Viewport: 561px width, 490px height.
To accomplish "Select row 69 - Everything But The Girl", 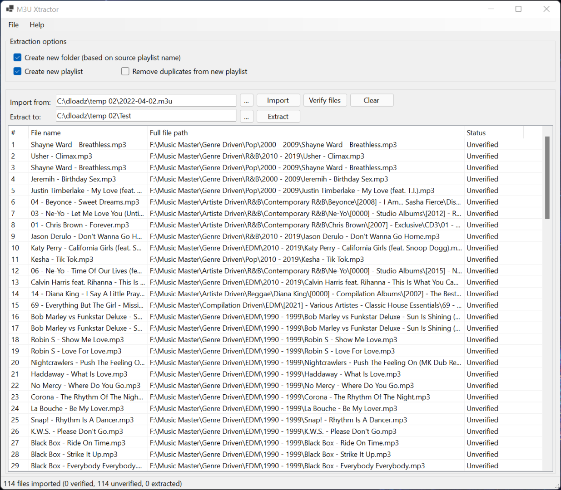I will click(x=275, y=305).
